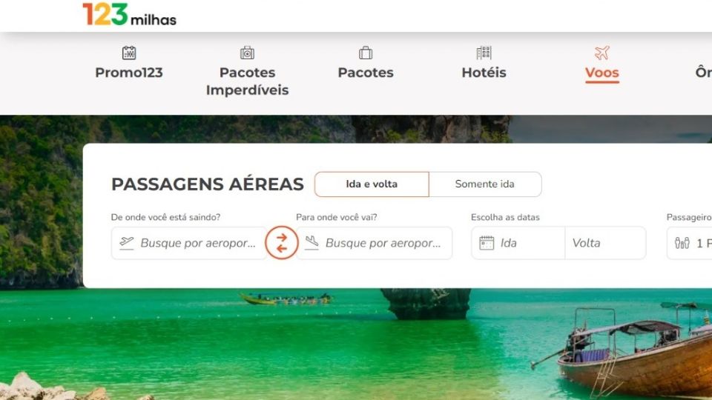
Task: Click the Hotéis building icon
Action: tap(484, 53)
